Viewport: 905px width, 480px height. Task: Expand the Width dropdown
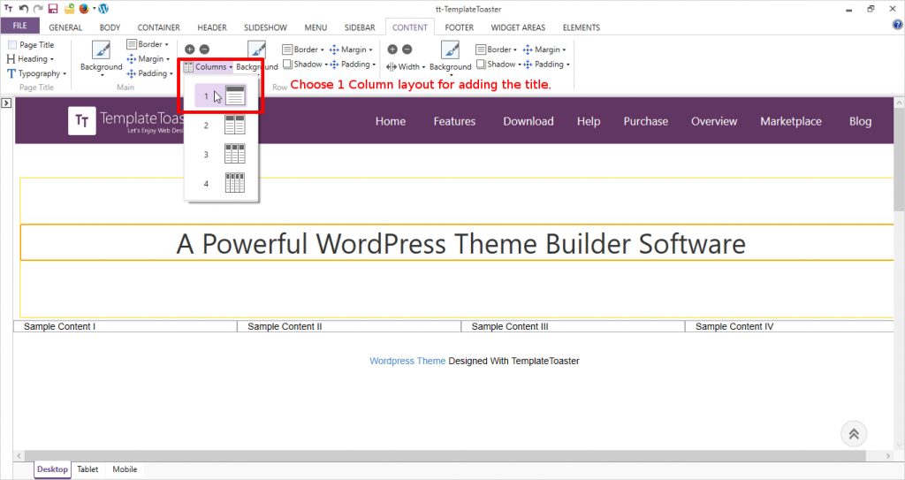point(407,66)
